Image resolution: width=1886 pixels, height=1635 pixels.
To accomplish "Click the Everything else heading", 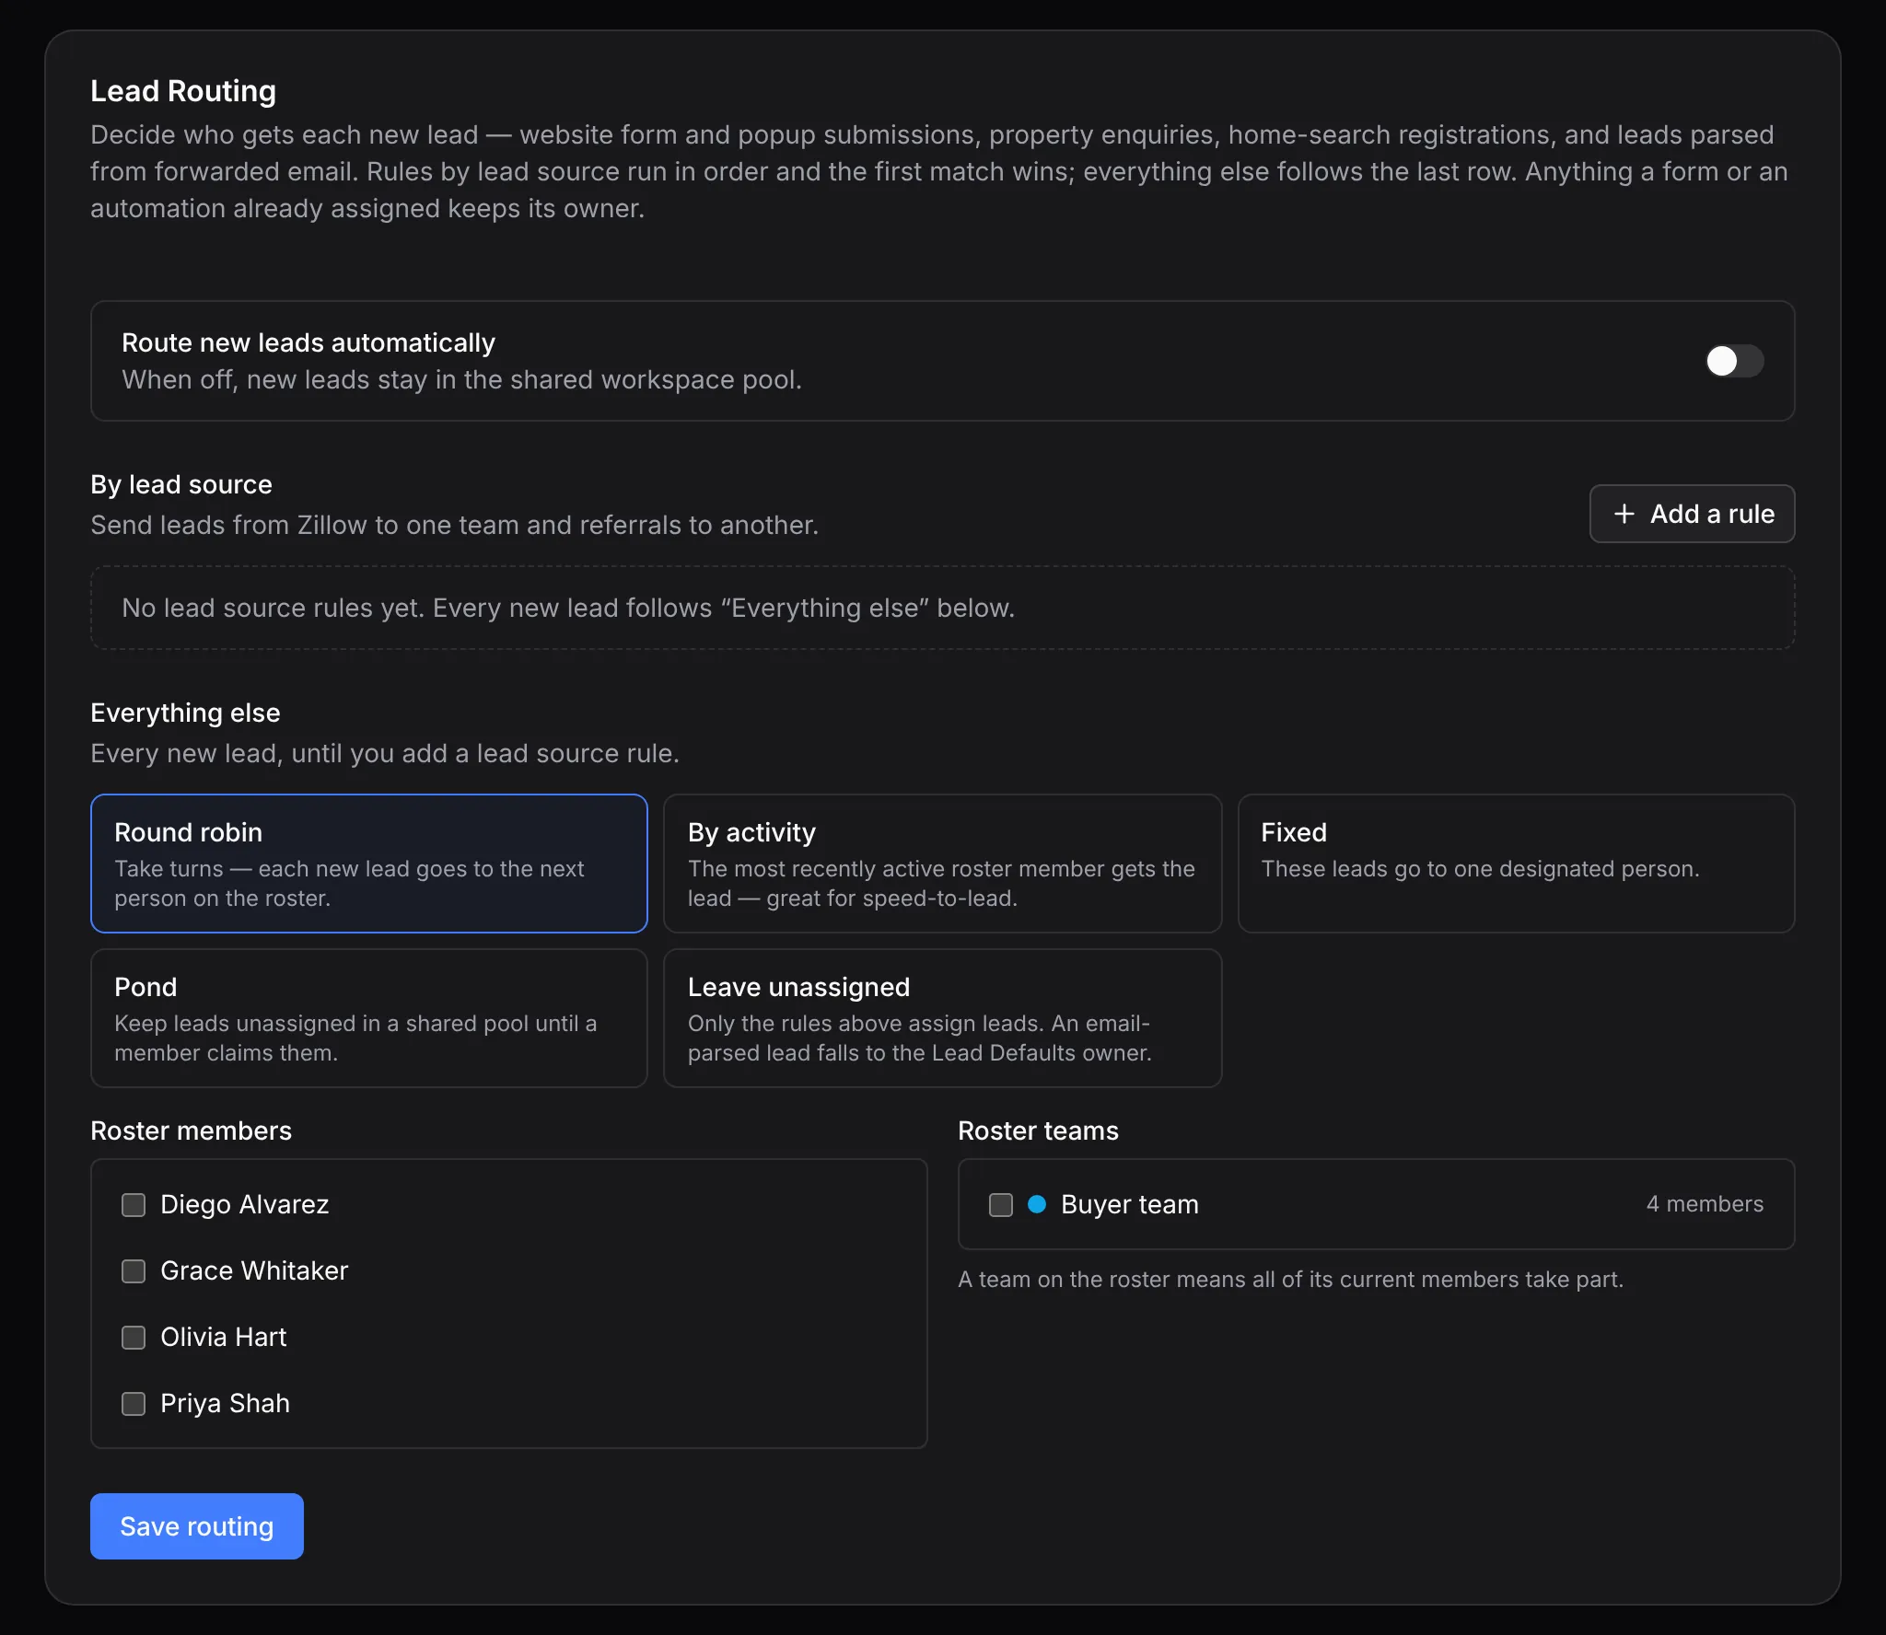I will 185,713.
